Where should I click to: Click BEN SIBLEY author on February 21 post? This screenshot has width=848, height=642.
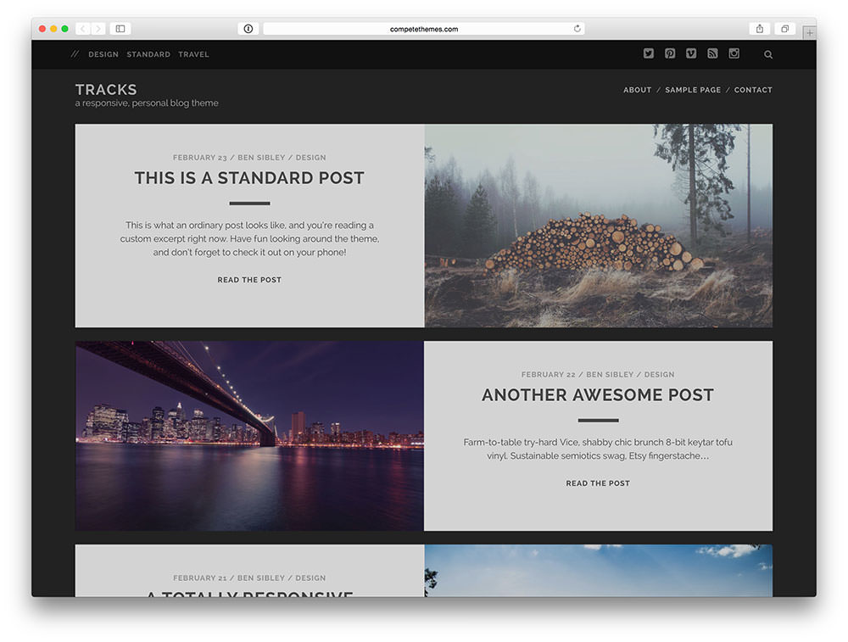pyautogui.click(x=261, y=578)
